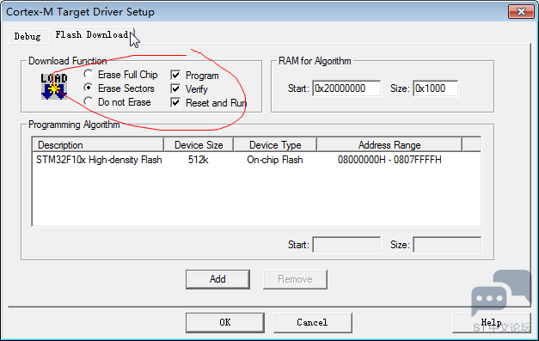Click the 512k device size cell
539x341 pixels.
point(198,160)
